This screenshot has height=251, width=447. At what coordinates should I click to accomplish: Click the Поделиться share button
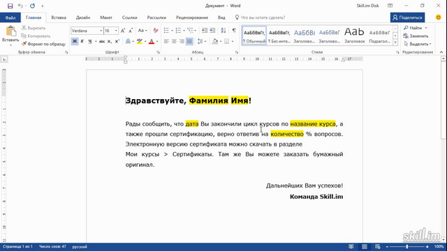point(407,17)
